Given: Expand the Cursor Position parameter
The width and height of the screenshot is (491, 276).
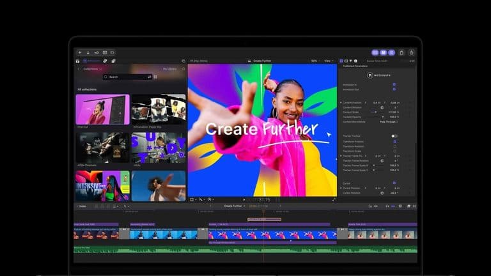Looking at the screenshot, I should [x=341, y=188].
